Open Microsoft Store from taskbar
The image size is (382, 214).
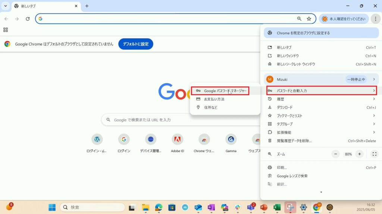click(x=172, y=207)
